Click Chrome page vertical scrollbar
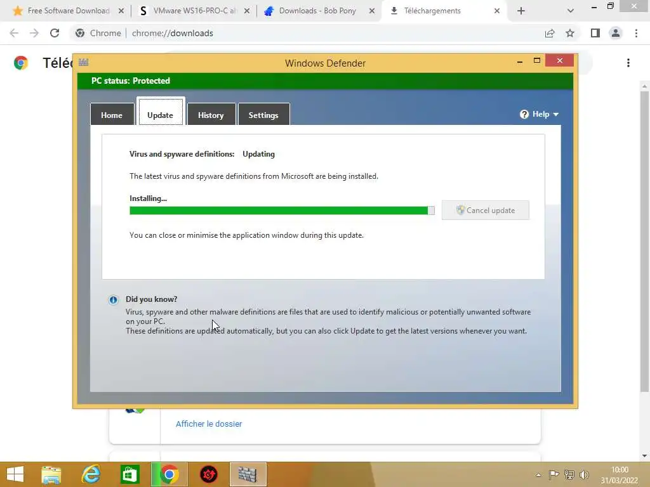Image resolution: width=650 pixels, height=487 pixels. coord(644,242)
